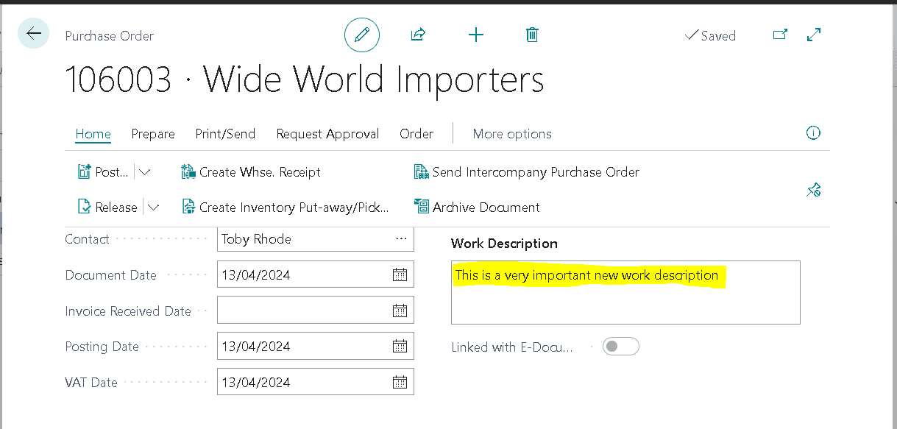Click the pencil edit icon
The height and width of the screenshot is (429, 897).
tap(362, 35)
